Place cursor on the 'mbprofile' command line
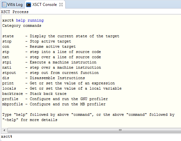Image resolution: width=181 pixels, height=141 pixels. [x=54, y=104]
